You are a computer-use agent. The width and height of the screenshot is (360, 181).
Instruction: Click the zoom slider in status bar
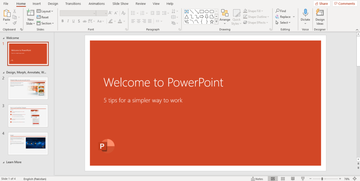click(x=322, y=179)
